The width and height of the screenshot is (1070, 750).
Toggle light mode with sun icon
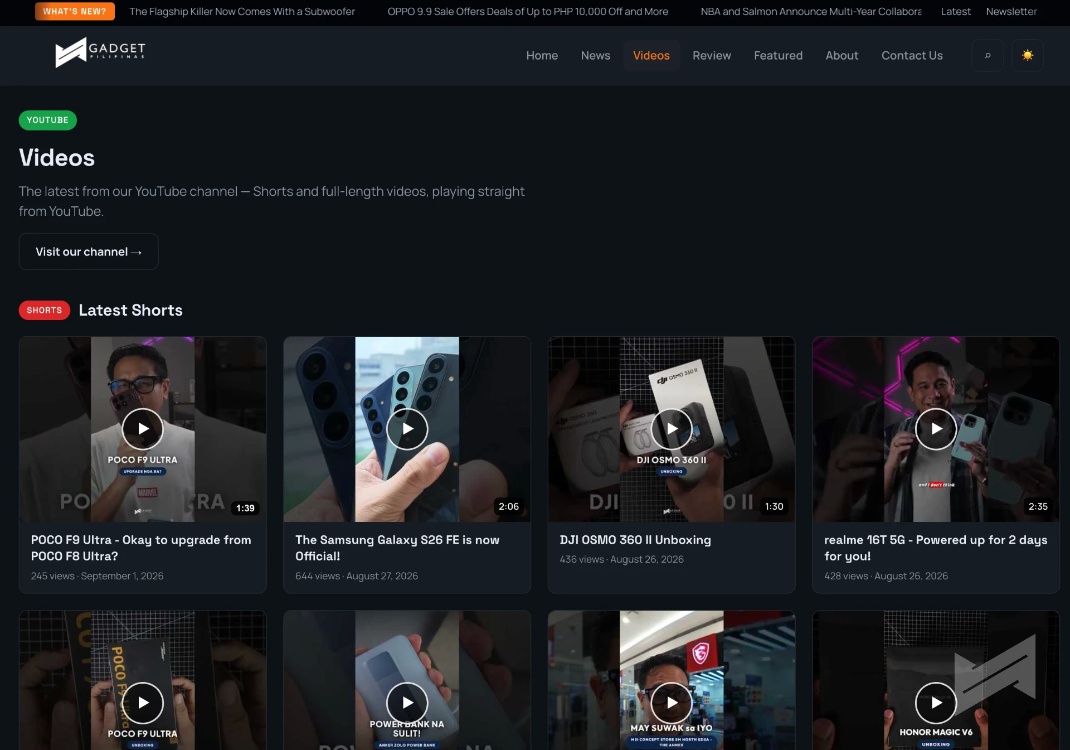click(1028, 55)
